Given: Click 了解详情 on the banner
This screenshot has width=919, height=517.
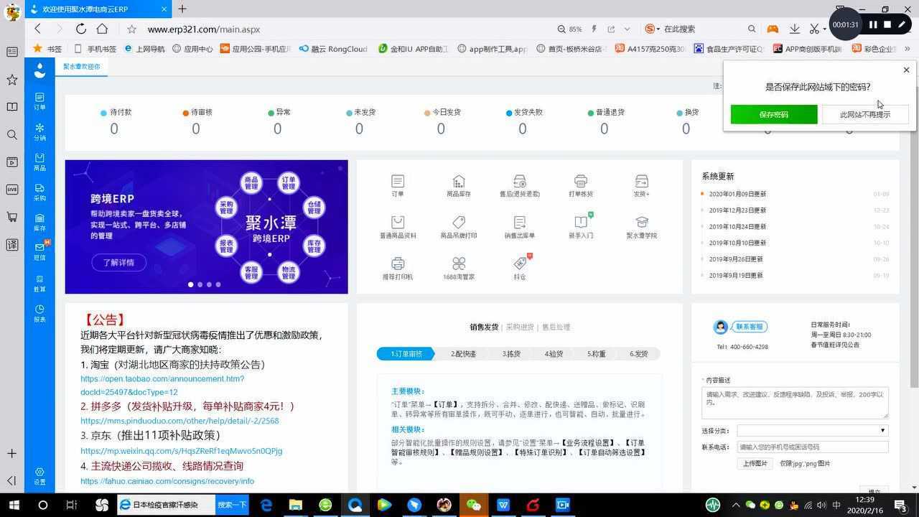Looking at the screenshot, I should (118, 262).
